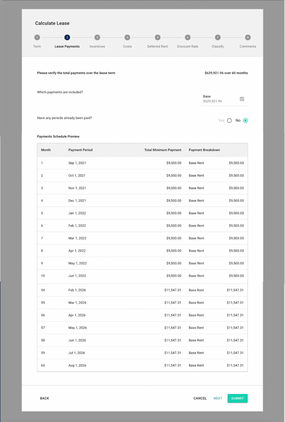Go to the Incentives step label
Image resolution: width=285 pixels, height=422 pixels.
[97, 46]
